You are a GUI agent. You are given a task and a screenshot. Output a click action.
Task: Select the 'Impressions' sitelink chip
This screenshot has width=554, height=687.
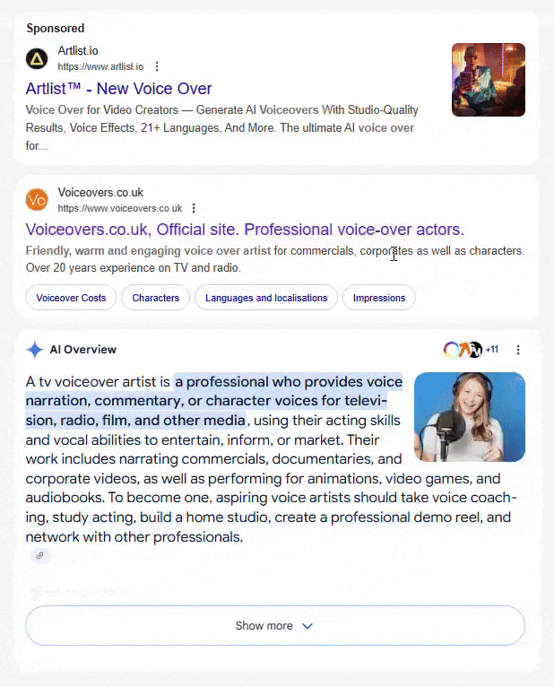378,298
